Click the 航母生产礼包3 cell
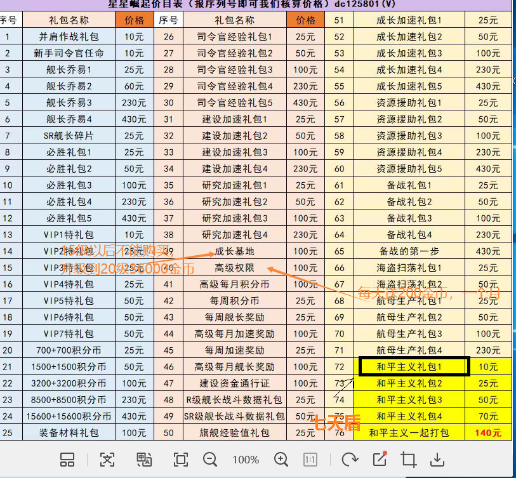516x478 pixels. coord(409,333)
